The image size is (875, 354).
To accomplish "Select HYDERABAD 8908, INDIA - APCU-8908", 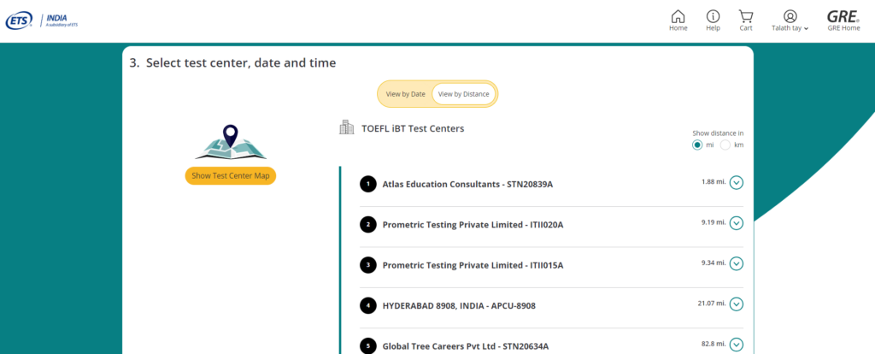I will point(459,306).
